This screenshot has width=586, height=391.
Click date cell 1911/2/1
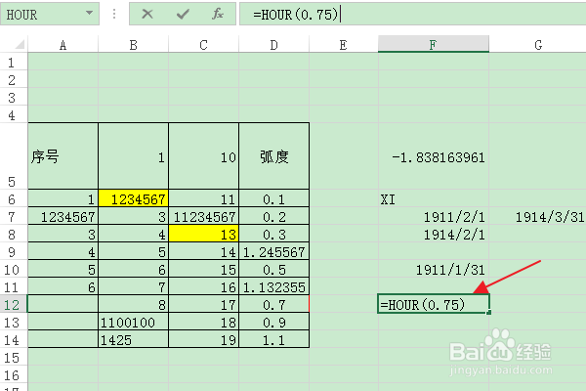click(433, 216)
